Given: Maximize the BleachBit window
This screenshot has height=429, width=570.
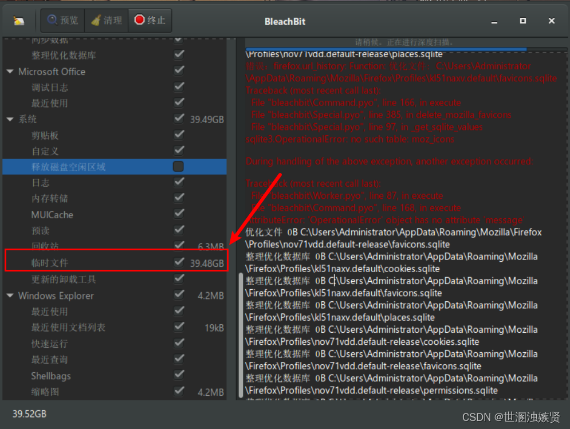Looking at the screenshot, I should coord(523,21).
